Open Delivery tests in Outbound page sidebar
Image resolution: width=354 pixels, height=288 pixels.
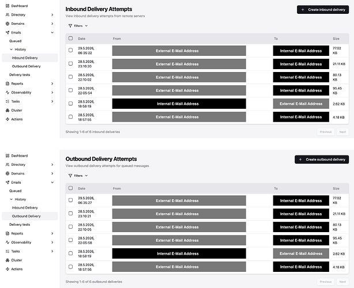coord(20,225)
